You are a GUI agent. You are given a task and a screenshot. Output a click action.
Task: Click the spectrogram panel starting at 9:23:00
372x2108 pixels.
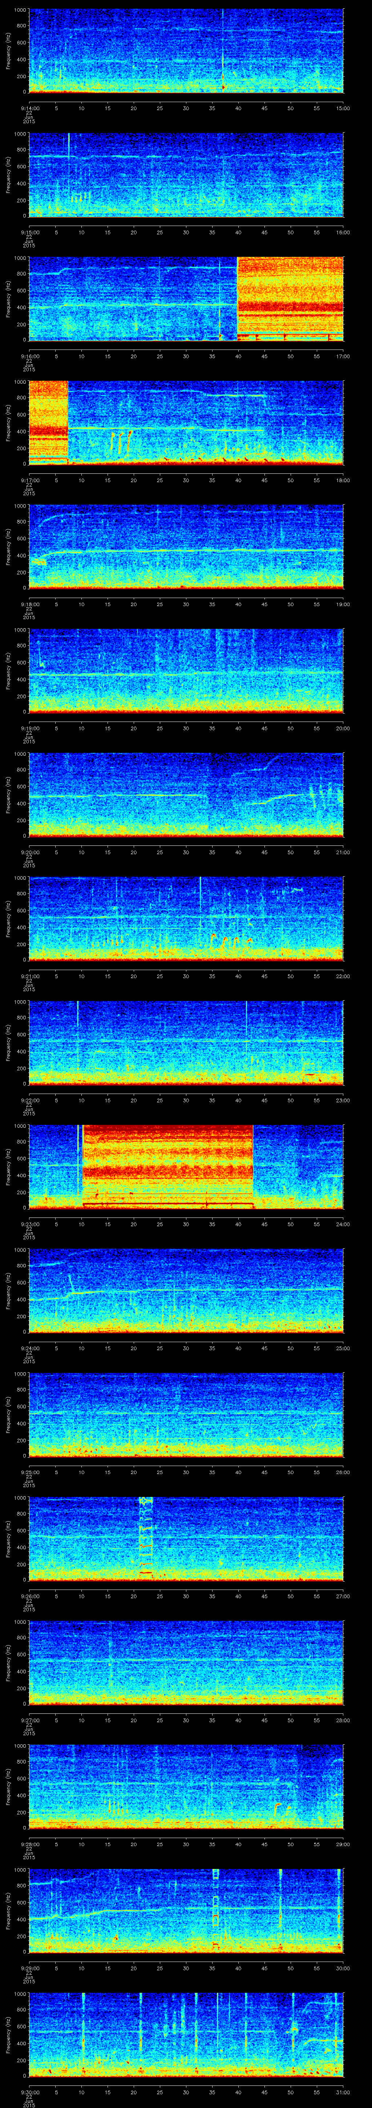coord(186,1167)
